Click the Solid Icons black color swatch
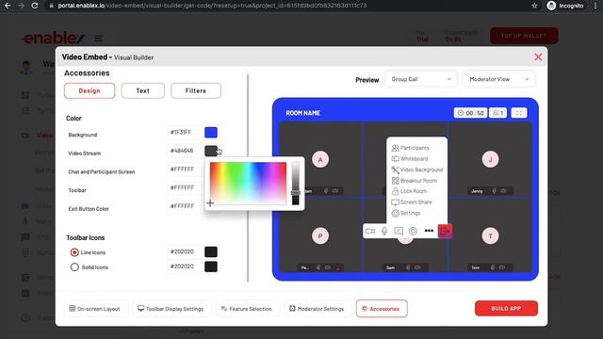603x339 pixels. 211,266
